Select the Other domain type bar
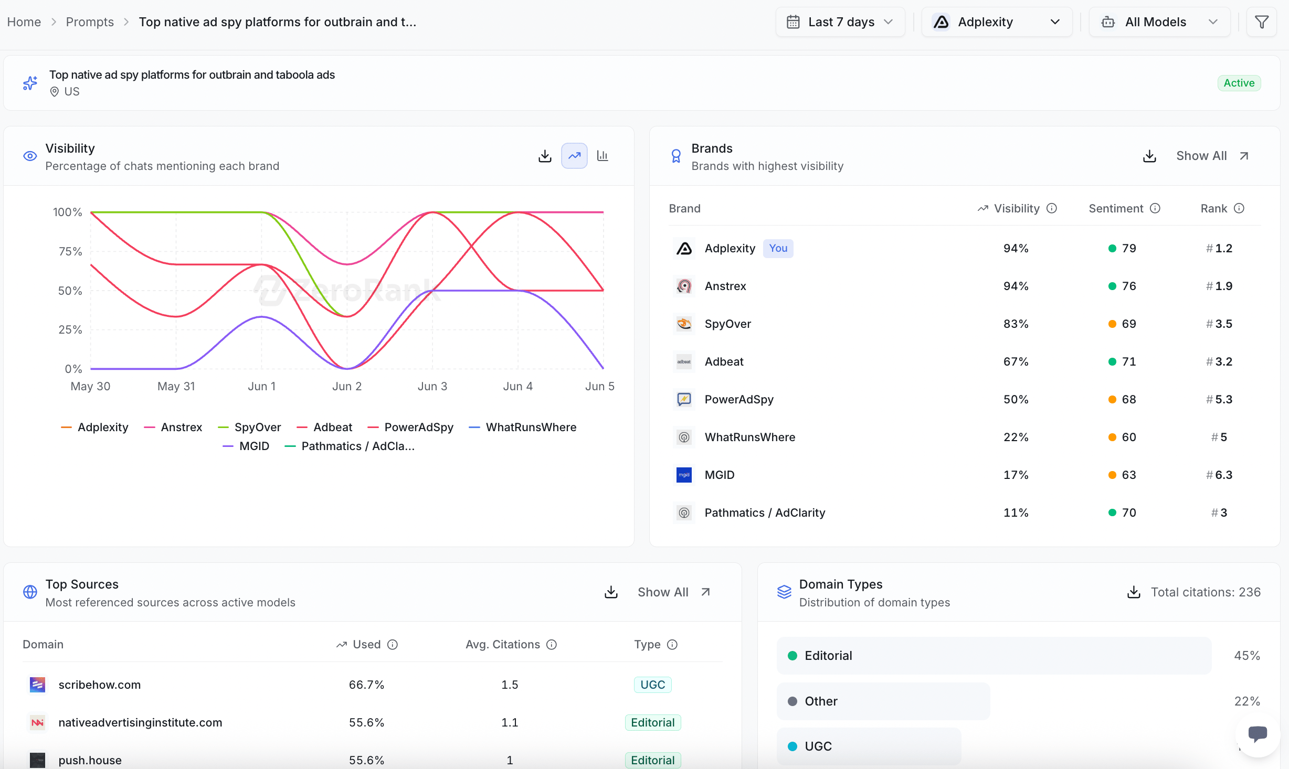 pos(883,701)
